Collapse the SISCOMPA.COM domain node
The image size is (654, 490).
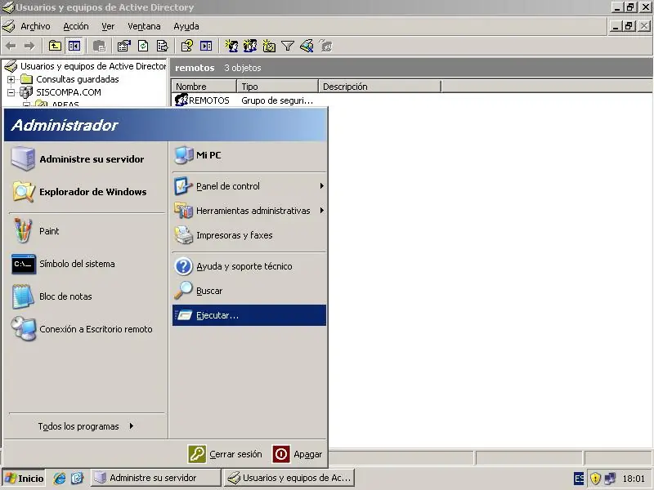(11, 92)
